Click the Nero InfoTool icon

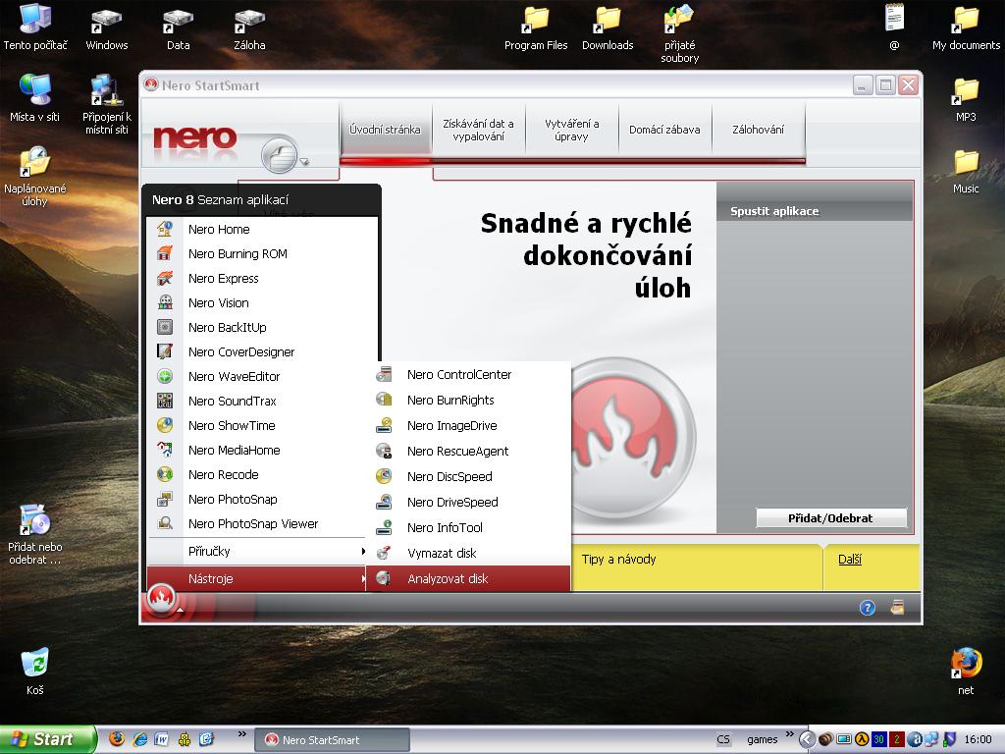coord(384,527)
